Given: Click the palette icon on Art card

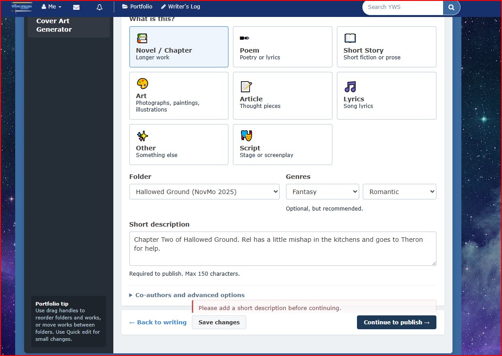Looking at the screenshot, I should pos(142,83).
